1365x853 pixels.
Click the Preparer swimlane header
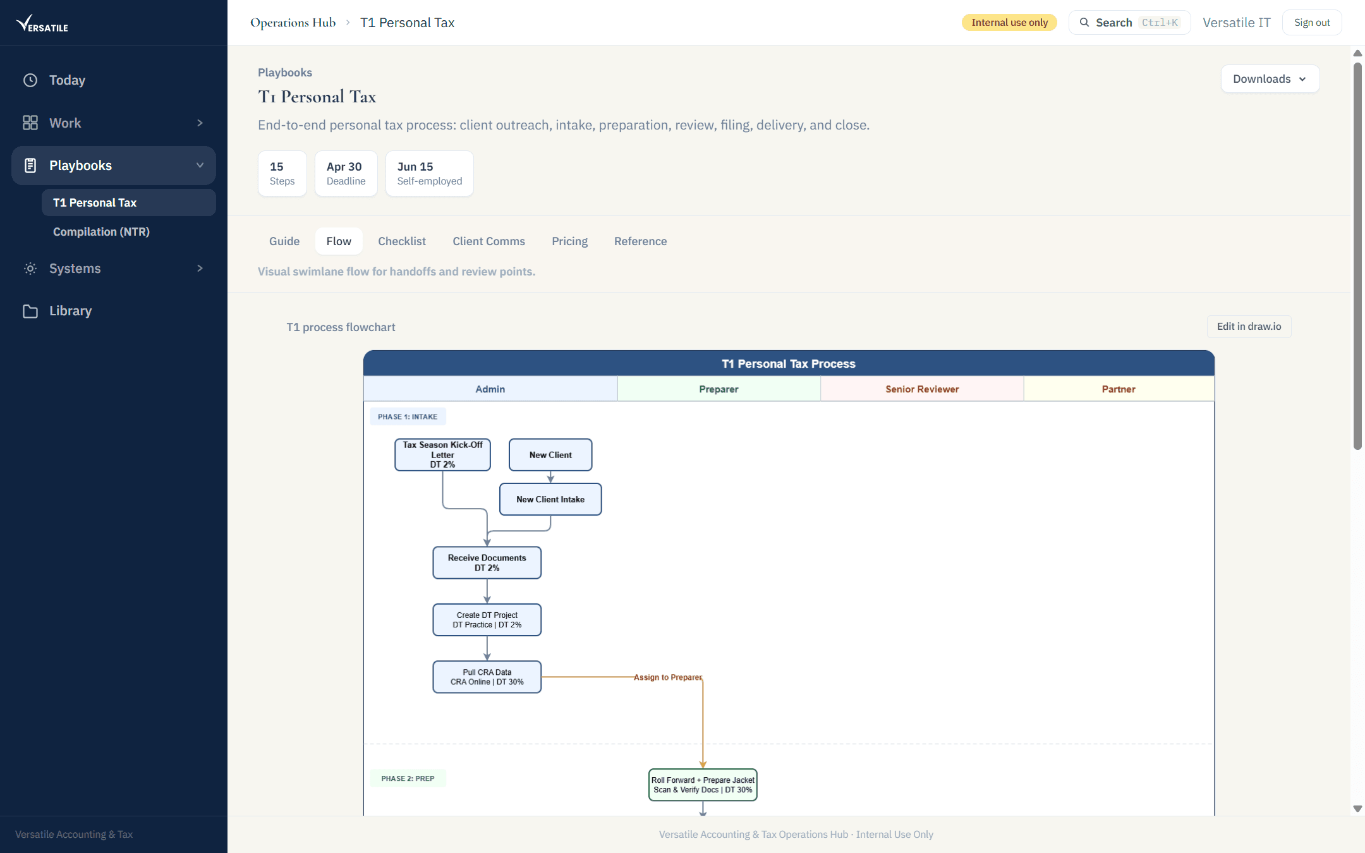pyautogui.click(x=719, y=389)
